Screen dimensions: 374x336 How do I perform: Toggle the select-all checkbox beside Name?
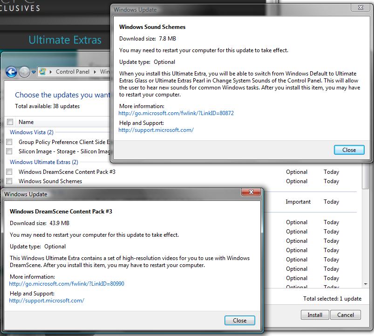pyautogui.click(x=10, y=122)
